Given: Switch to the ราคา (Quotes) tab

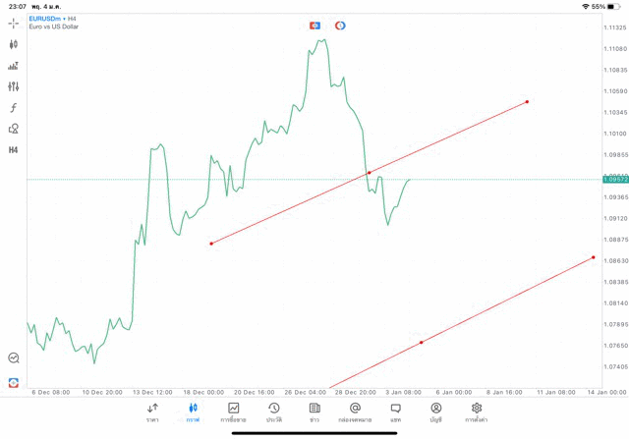Looking at the screenshot, I should [152, 412].
